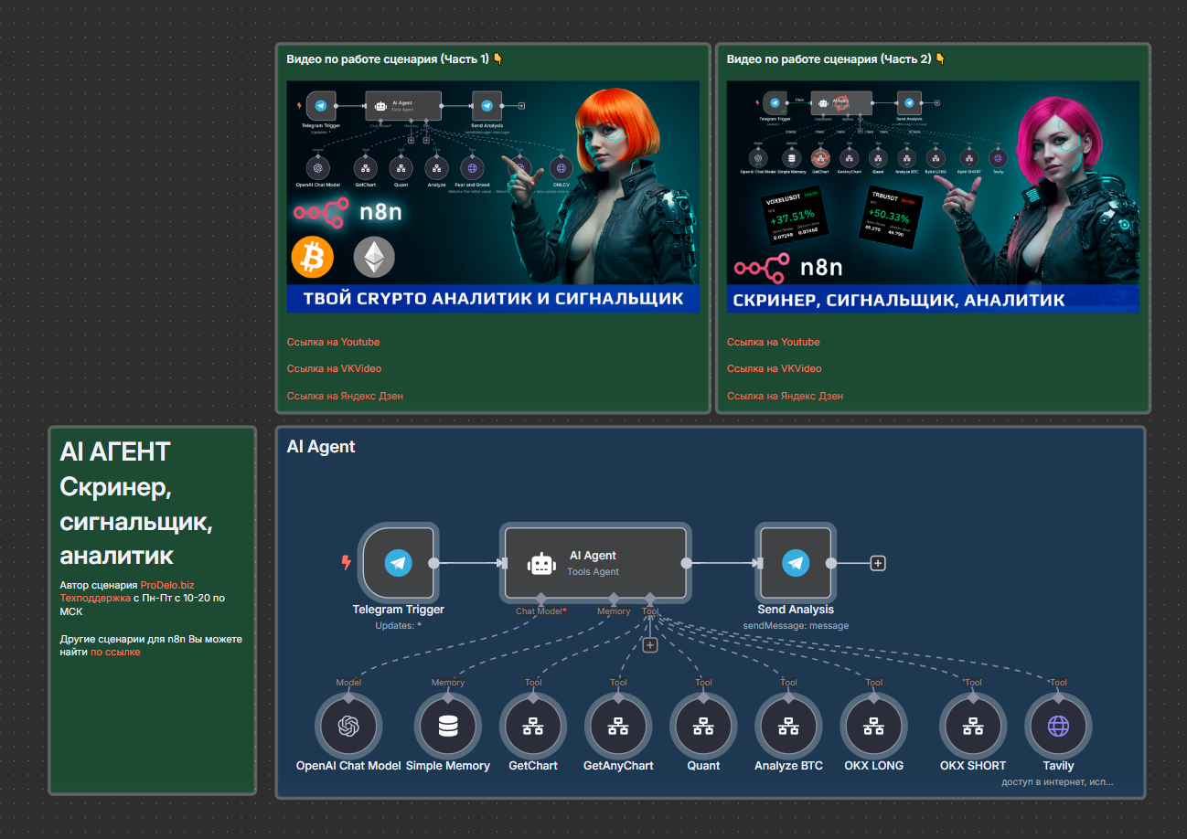Click the 'Send Analysis' label
Image resolution: width=1187 pixels, height=839 pixels.
pos(796,610)
